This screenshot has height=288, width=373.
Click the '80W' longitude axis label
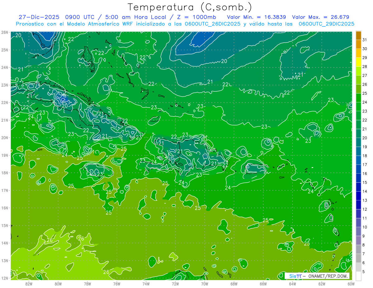click(58, 283)
